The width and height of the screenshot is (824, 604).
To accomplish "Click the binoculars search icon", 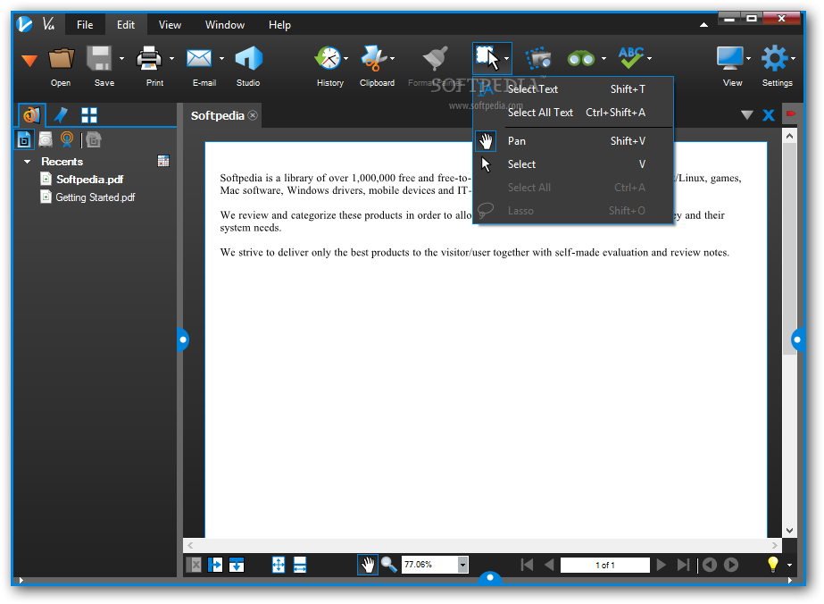I will [x=580, y=58].
